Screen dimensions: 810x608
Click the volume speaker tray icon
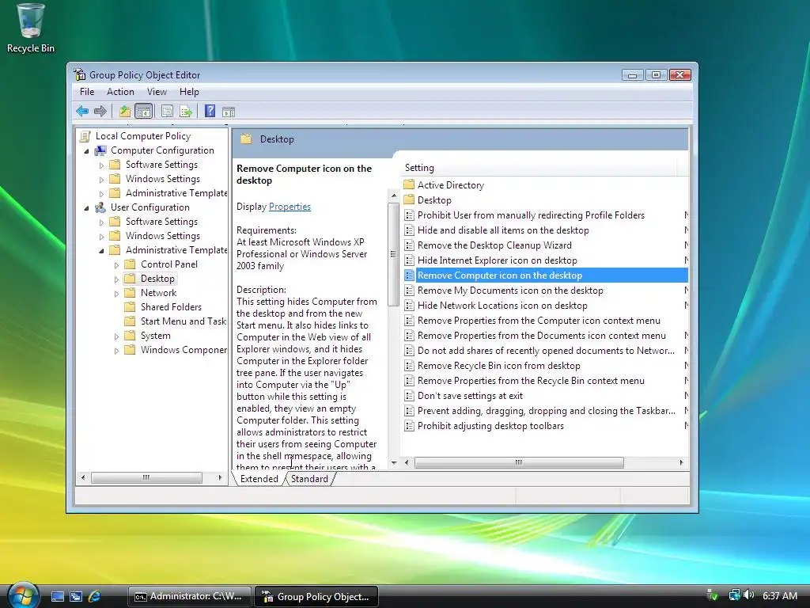coord(748,595)
